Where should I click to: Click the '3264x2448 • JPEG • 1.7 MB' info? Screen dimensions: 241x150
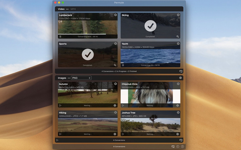[x=73, y=116]
